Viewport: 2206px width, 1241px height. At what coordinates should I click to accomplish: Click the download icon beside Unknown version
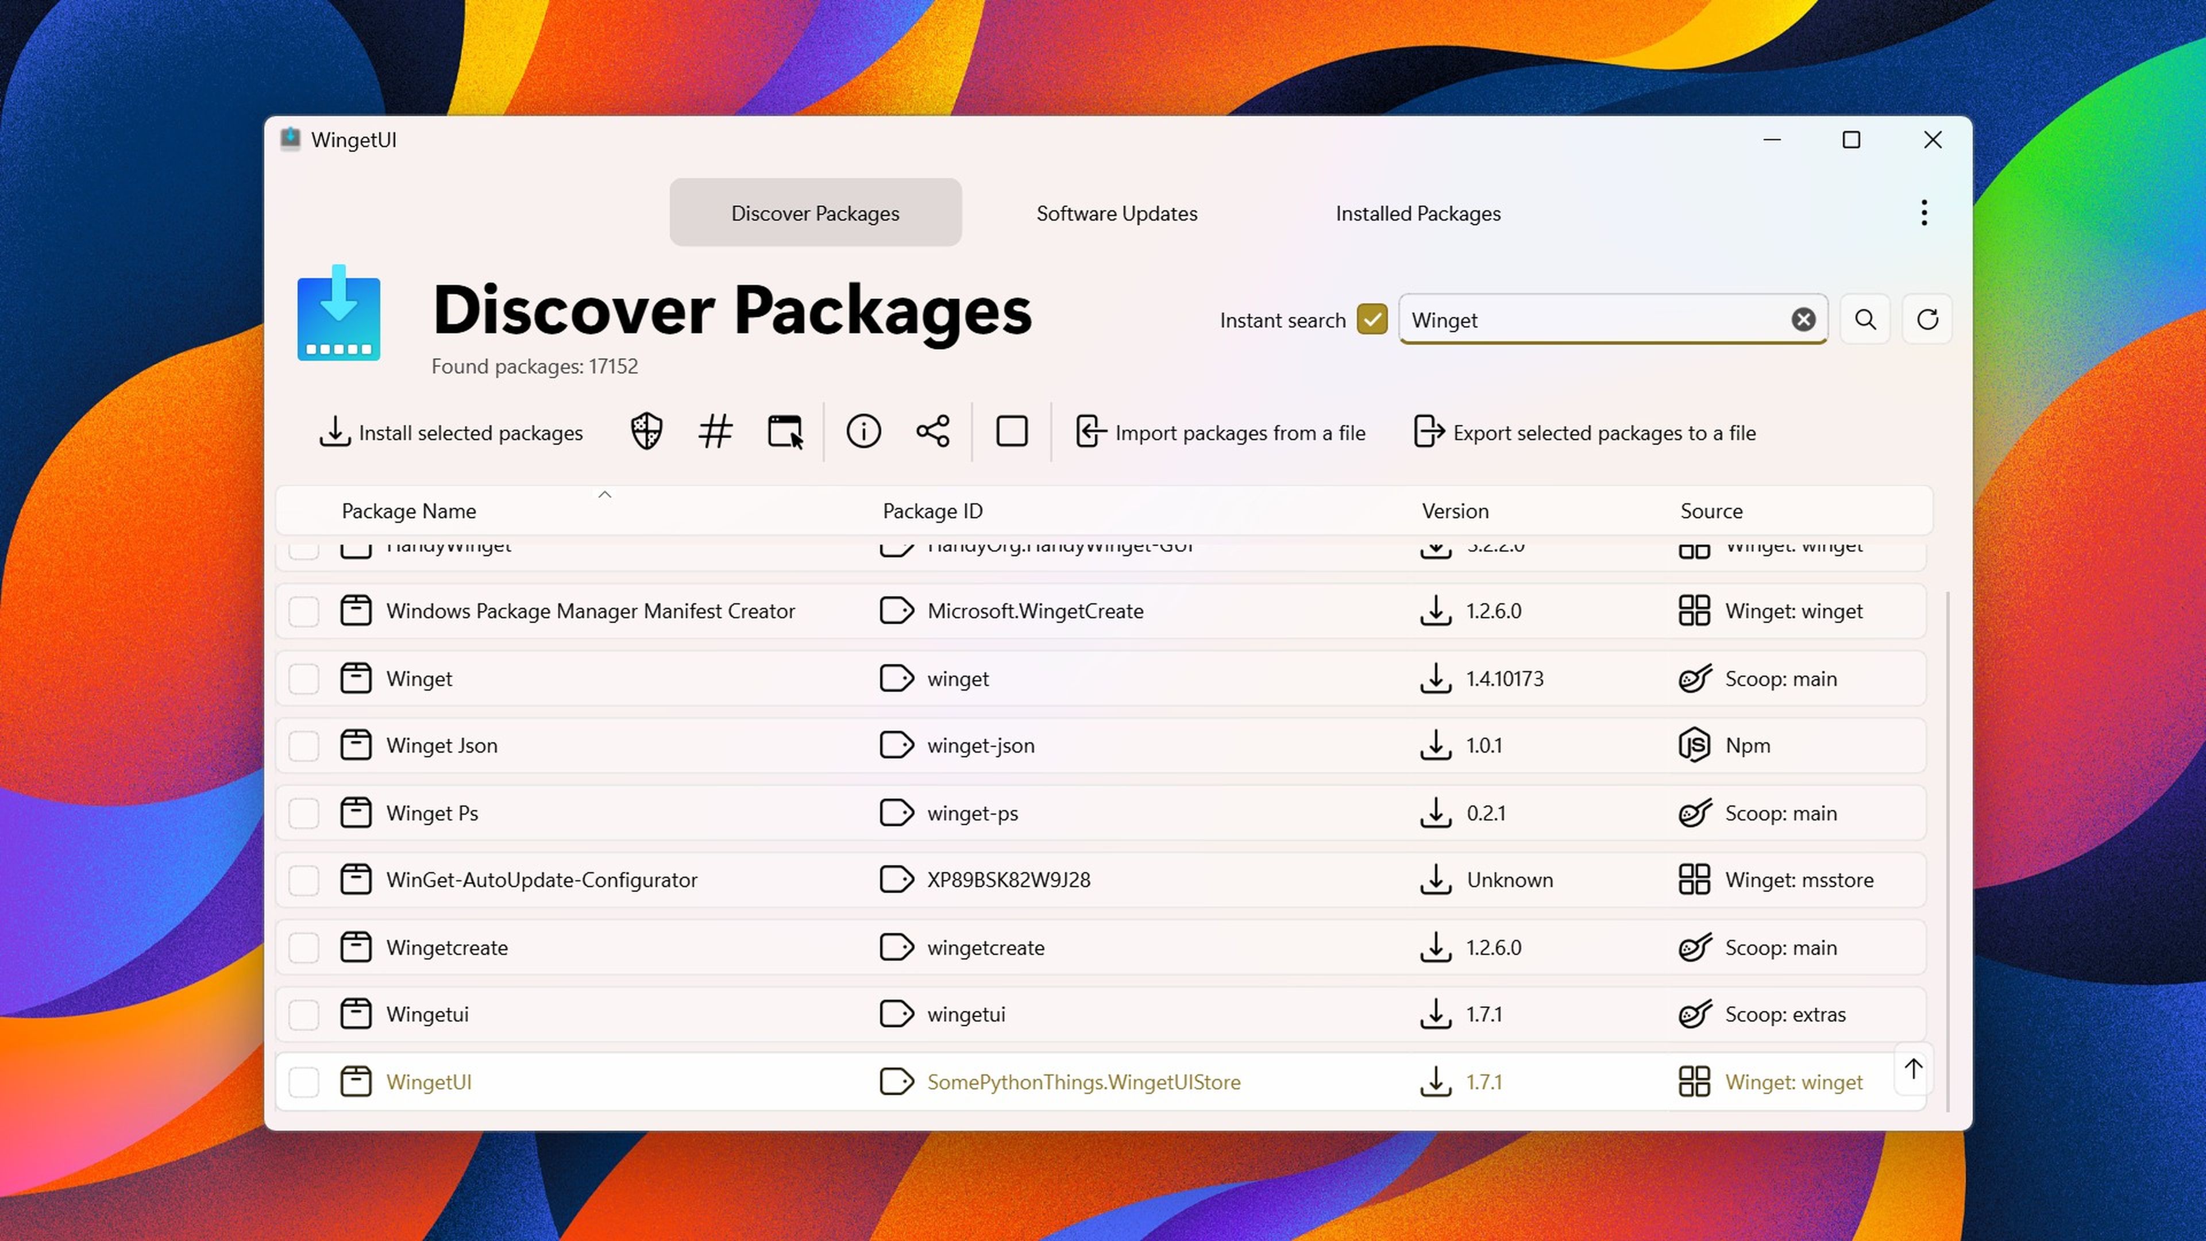[1435, 880]
